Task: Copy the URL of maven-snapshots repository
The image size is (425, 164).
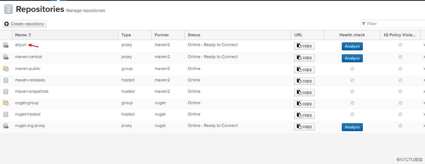Action: tap(304, 92)
